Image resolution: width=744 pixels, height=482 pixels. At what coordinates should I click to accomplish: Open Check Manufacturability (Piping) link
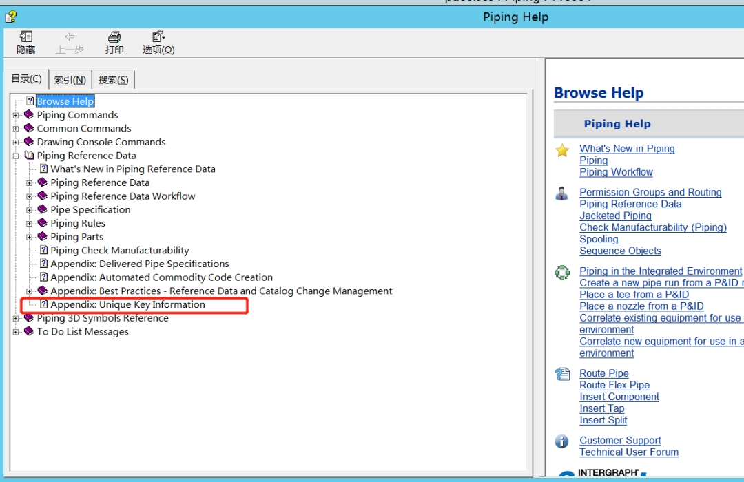coord(653,227)
